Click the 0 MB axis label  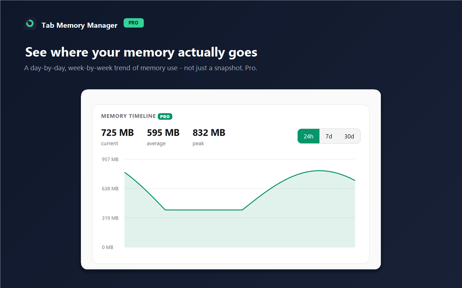[108, 247]
